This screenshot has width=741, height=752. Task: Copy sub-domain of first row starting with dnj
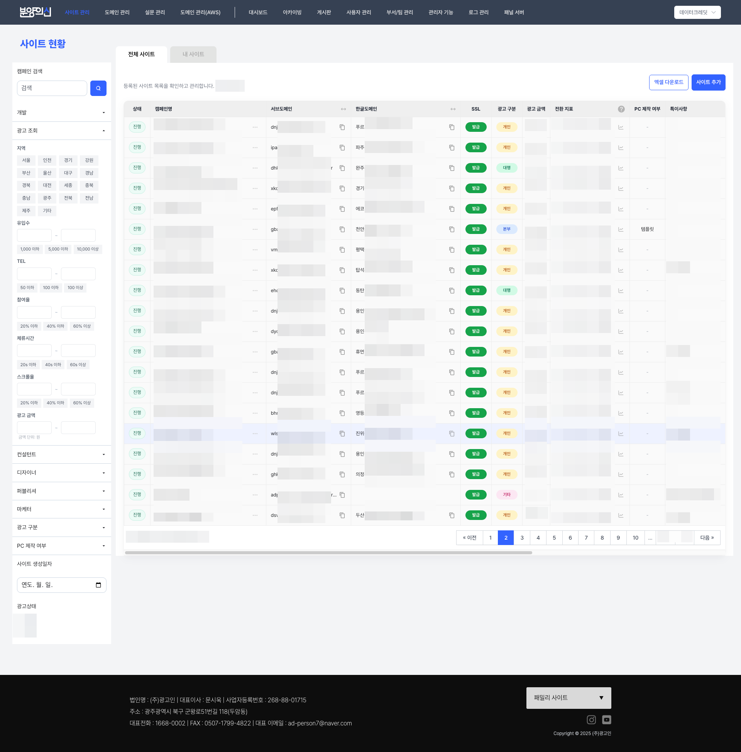click(x=342, y=128)
